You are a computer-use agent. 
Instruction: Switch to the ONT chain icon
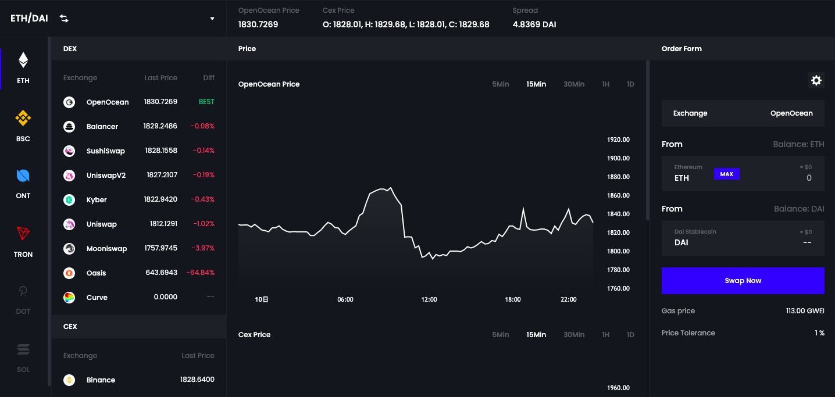point(23,176)
